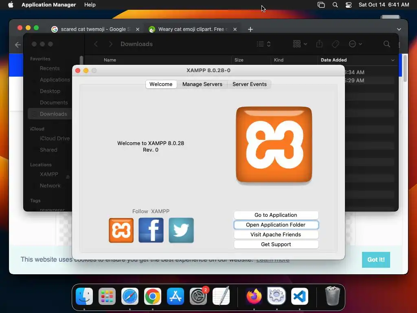
Task: Open the Facebook follow icon
Action: pos(151,230)
